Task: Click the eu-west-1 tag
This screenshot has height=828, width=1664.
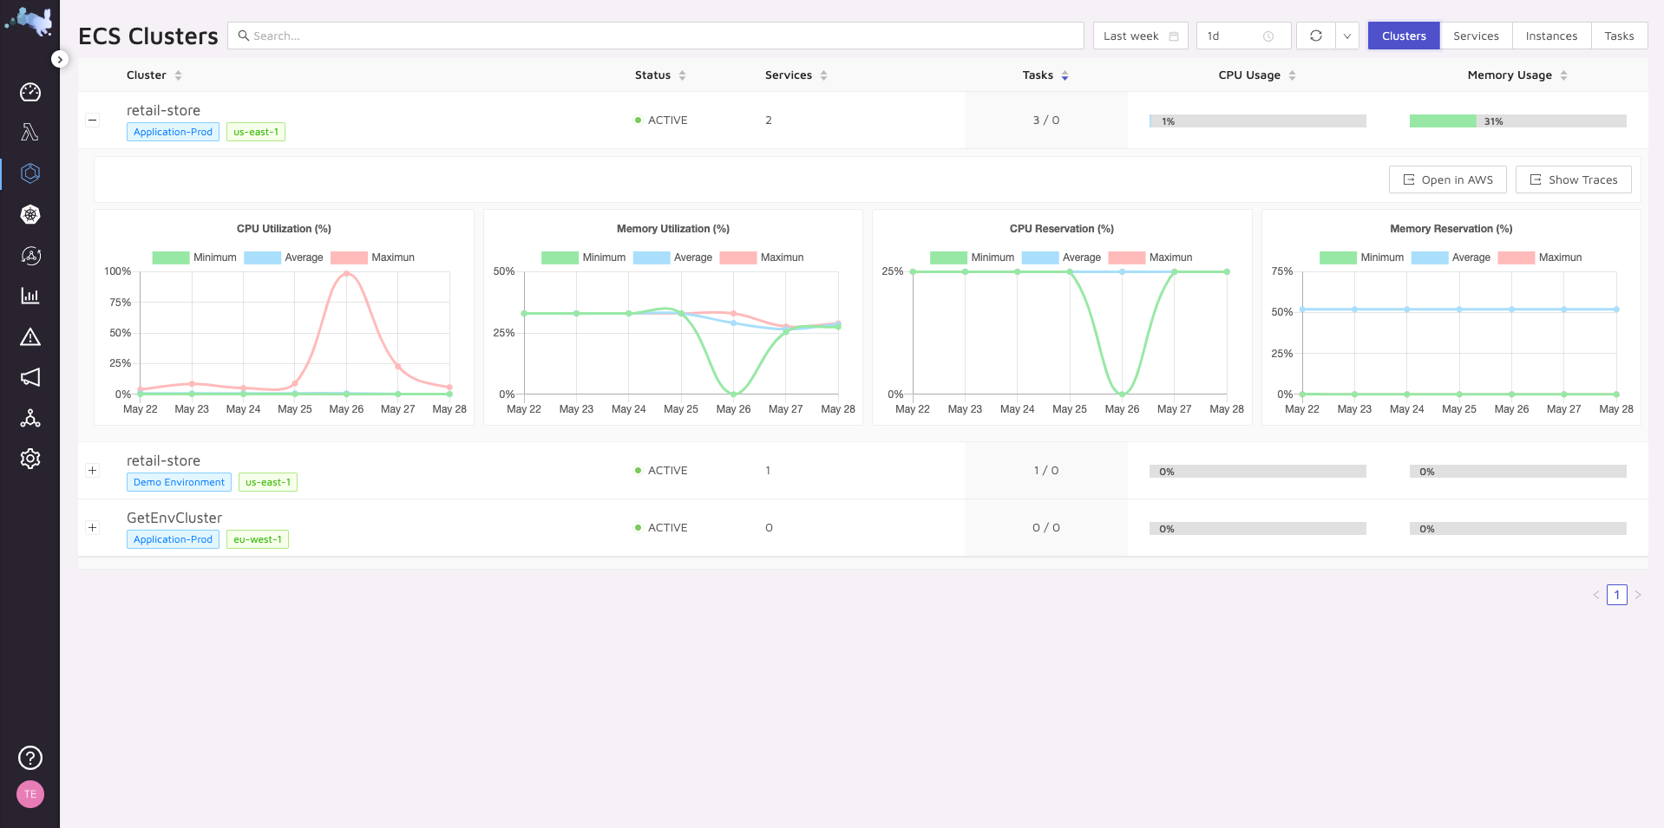Action: click(258, 539)
